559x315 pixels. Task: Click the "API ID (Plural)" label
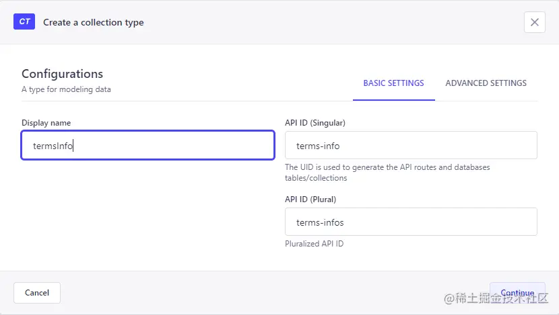point(310,199)
